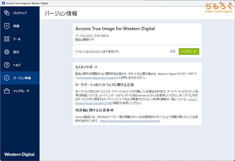The width and height of the screenshot is (235, 161).
Task: Click the バージョン情報 page title
Action: click(x=61, y=13)
